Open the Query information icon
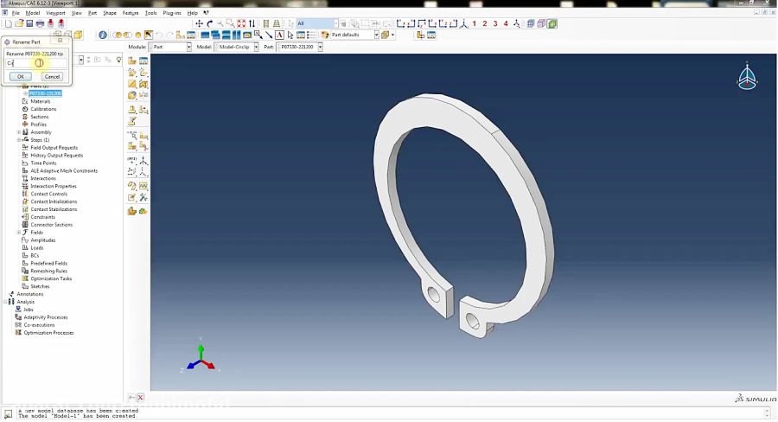Screen dimensions: 778x422 click(103, 35)
